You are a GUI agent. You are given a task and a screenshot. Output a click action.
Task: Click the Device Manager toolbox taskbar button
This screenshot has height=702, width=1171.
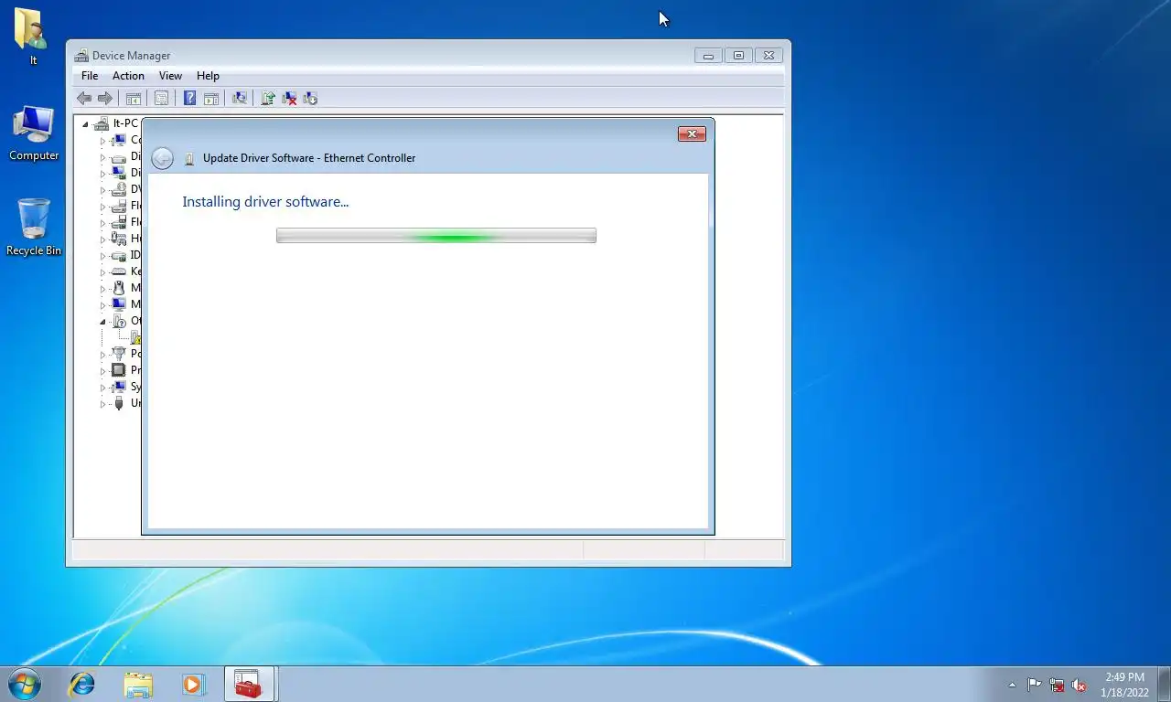click(x=250, y=684)
